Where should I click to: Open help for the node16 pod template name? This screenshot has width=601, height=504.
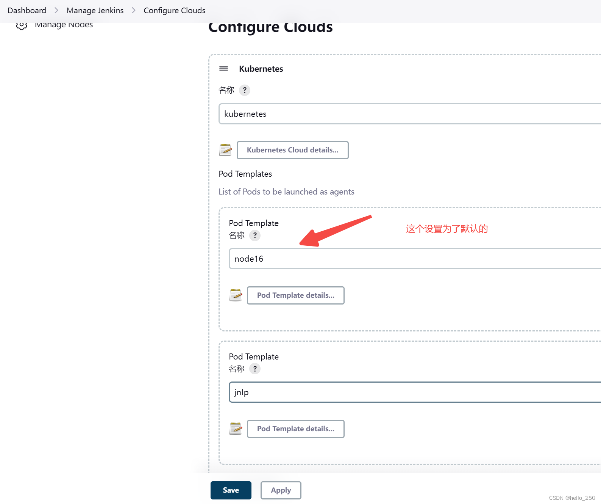(255, 236)
